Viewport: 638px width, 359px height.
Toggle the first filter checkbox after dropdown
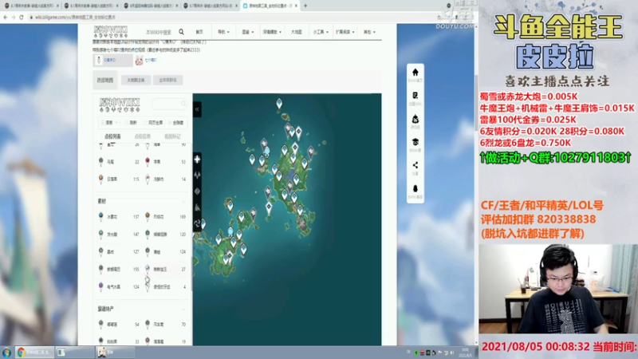132,123
